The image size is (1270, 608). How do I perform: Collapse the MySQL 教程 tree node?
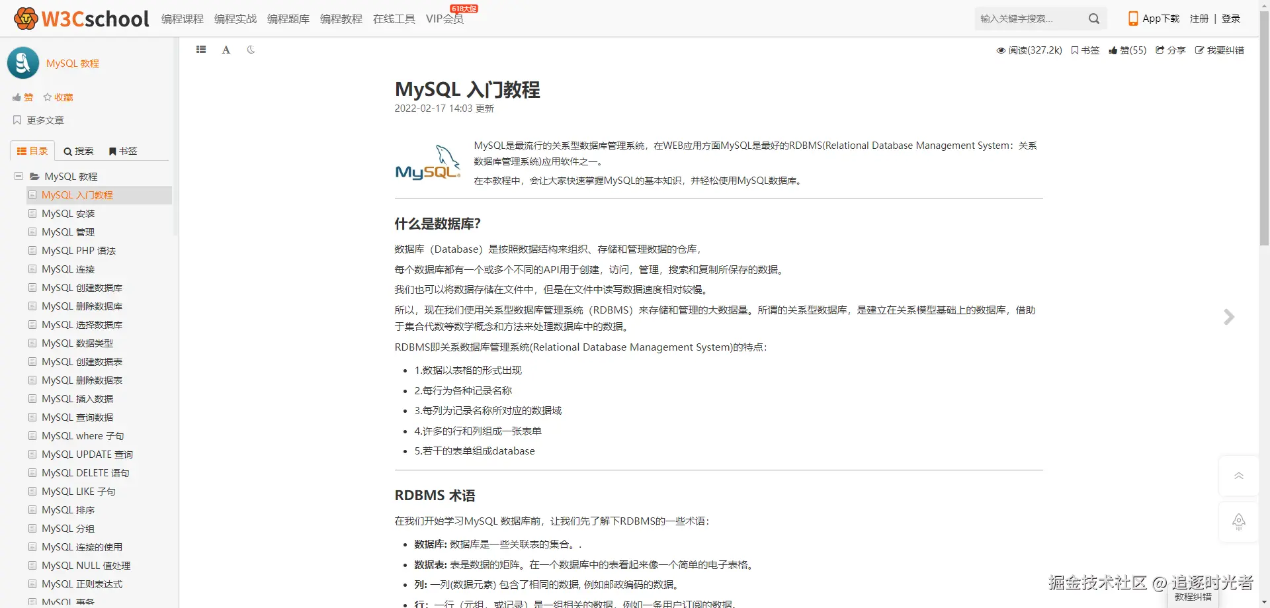(19, 177)
